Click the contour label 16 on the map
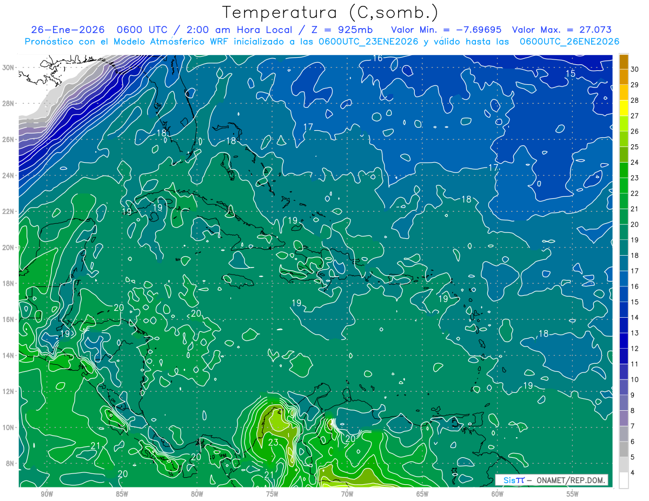The image size is (649, 501). pyautogui.click(x=378, y=58)
